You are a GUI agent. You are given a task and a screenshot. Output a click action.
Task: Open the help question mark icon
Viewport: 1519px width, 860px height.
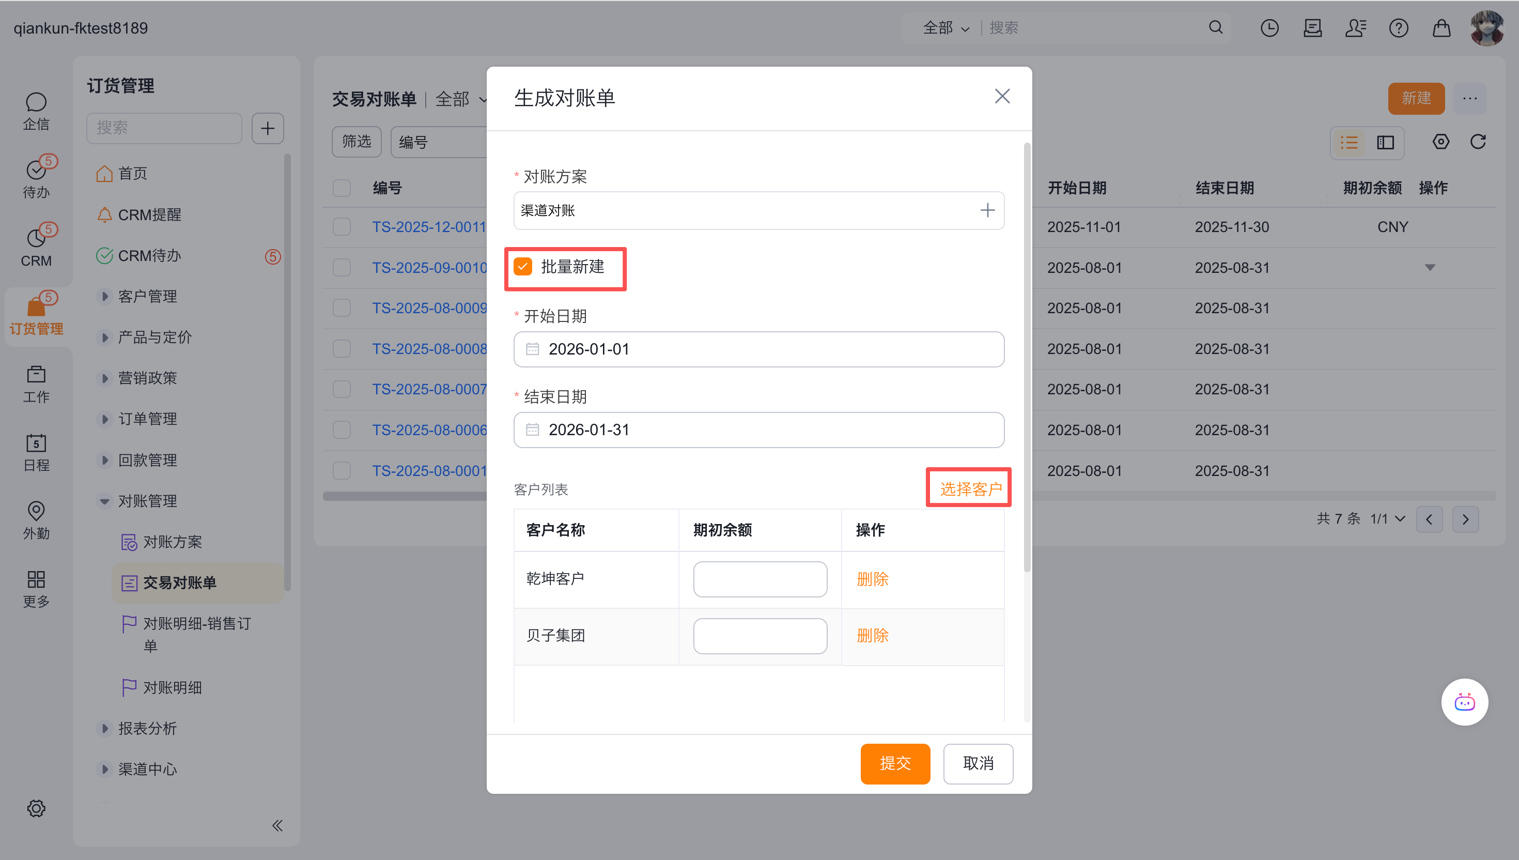point(1398,28)
